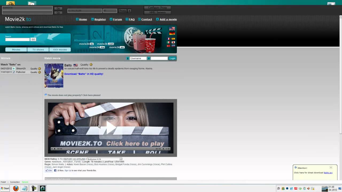Click the Putlocker mirror quality smiley

(x=40, y=72)
